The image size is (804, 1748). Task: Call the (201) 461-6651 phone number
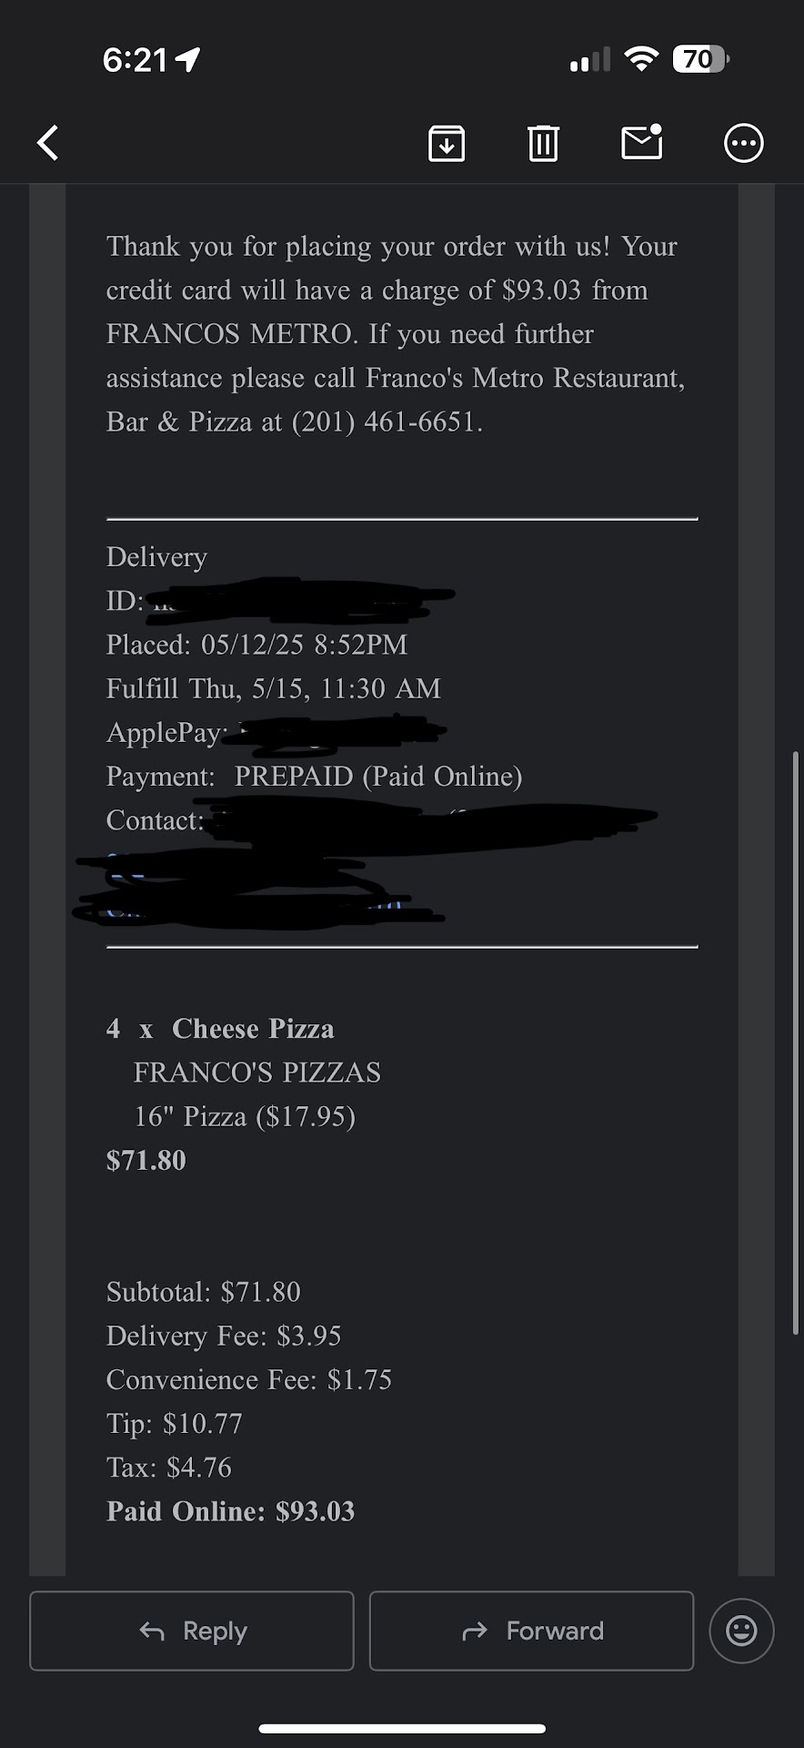click(387, 422)
